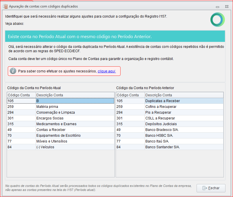Viewport: 233px width, 197px height.
Task: Open the 'clique aqui' help link
Action: [x=107, y=71]
